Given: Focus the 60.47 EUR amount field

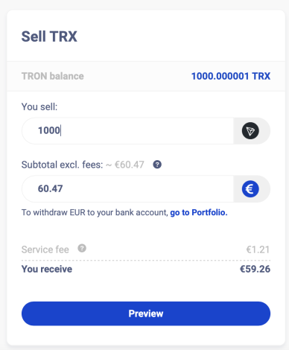Looking at the screenshot, I should (x=127, y=189).
